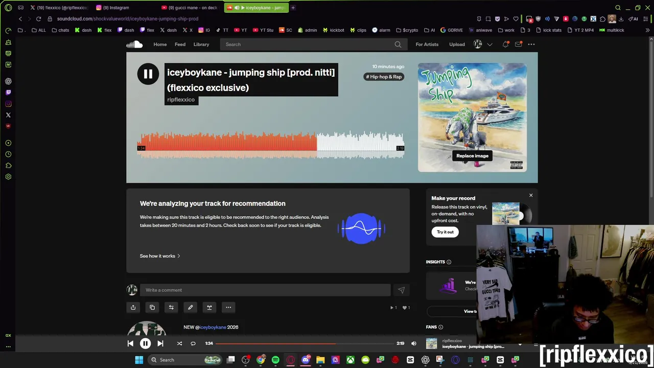
Task: Open Twitch panel in Opera GX sidebar
Action: tap(8, 93)
